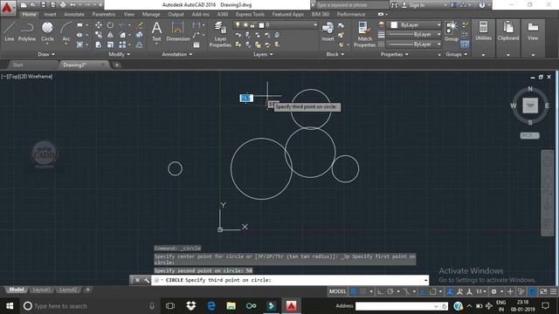This screenshot has height=314, width=559.
Task: Click the Rotate tool in Modify panel
Action: (111, 25)
